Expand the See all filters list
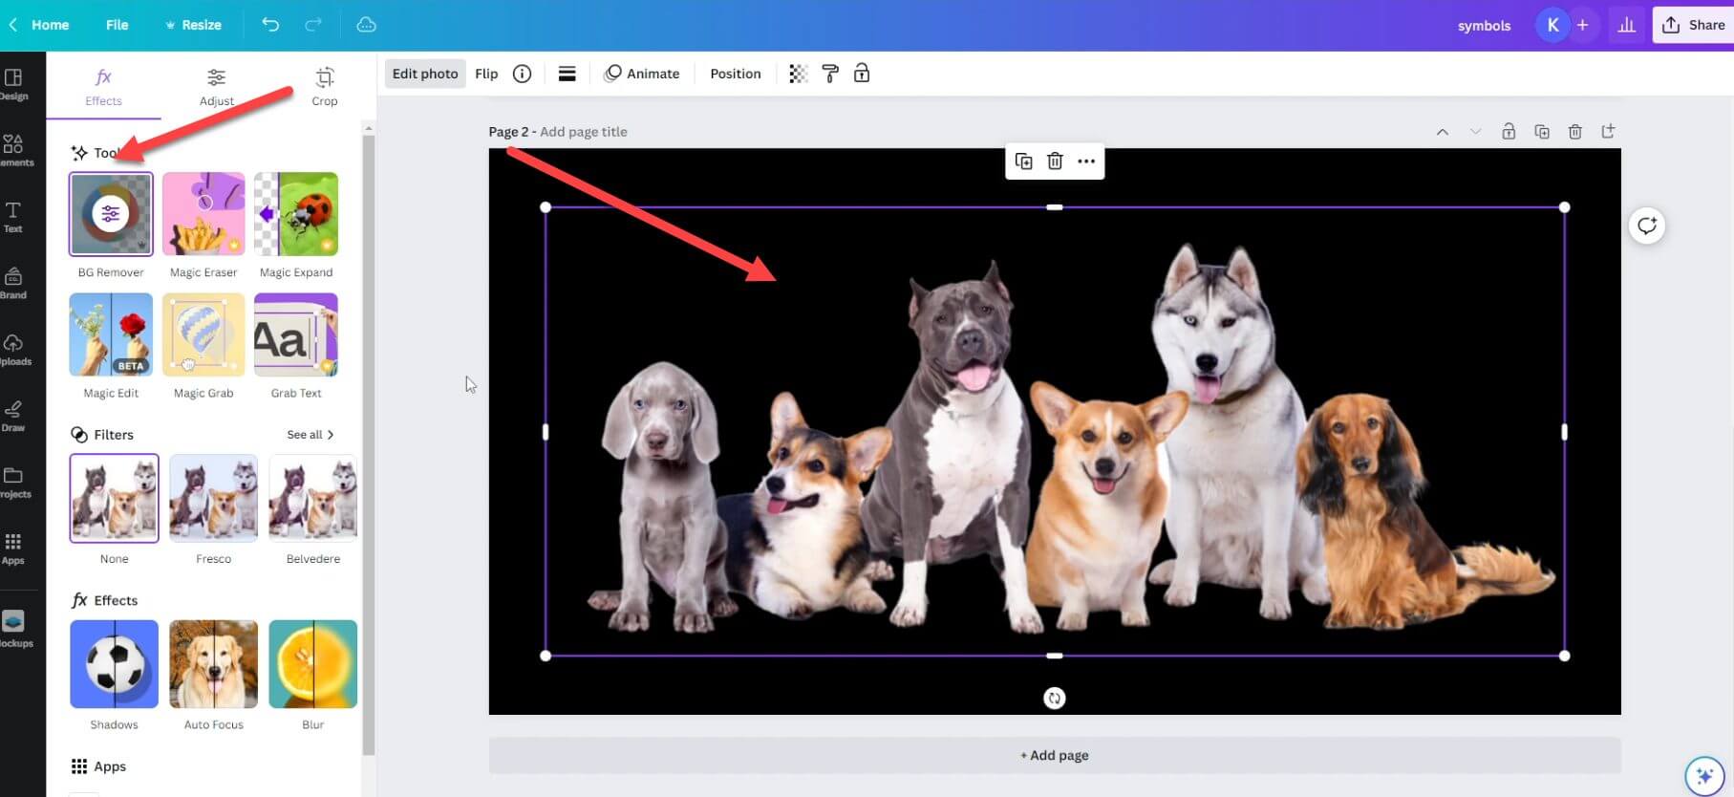Viewport: 1734px width, 797px height. [x=310, y=435]
